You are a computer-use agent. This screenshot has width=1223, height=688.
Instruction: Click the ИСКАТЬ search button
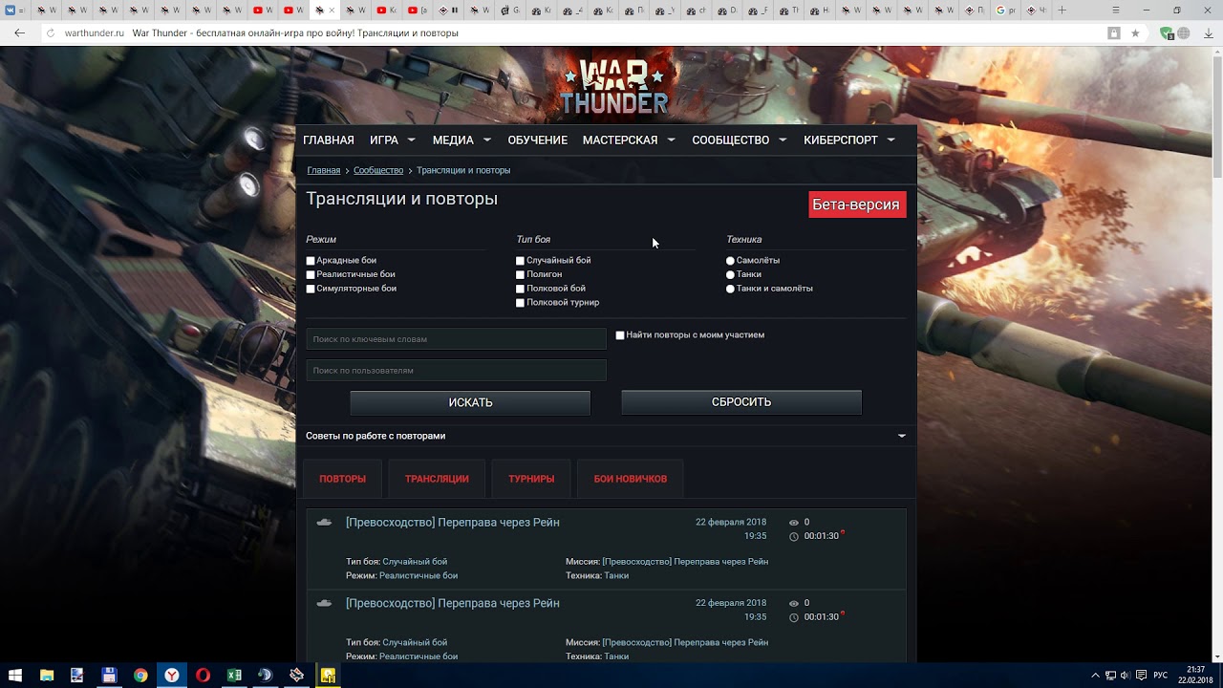470,402
